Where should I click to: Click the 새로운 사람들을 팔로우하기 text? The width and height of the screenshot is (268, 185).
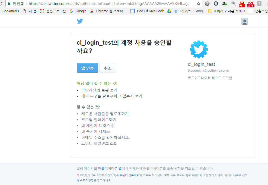click(x=105, y=114)
